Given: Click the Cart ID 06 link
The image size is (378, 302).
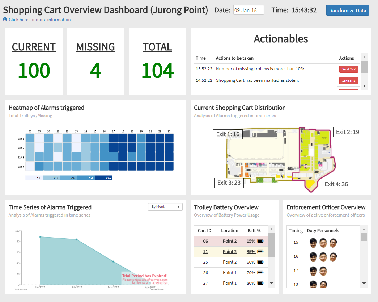Looking at the screenshot, I should [x=205, y=241].
